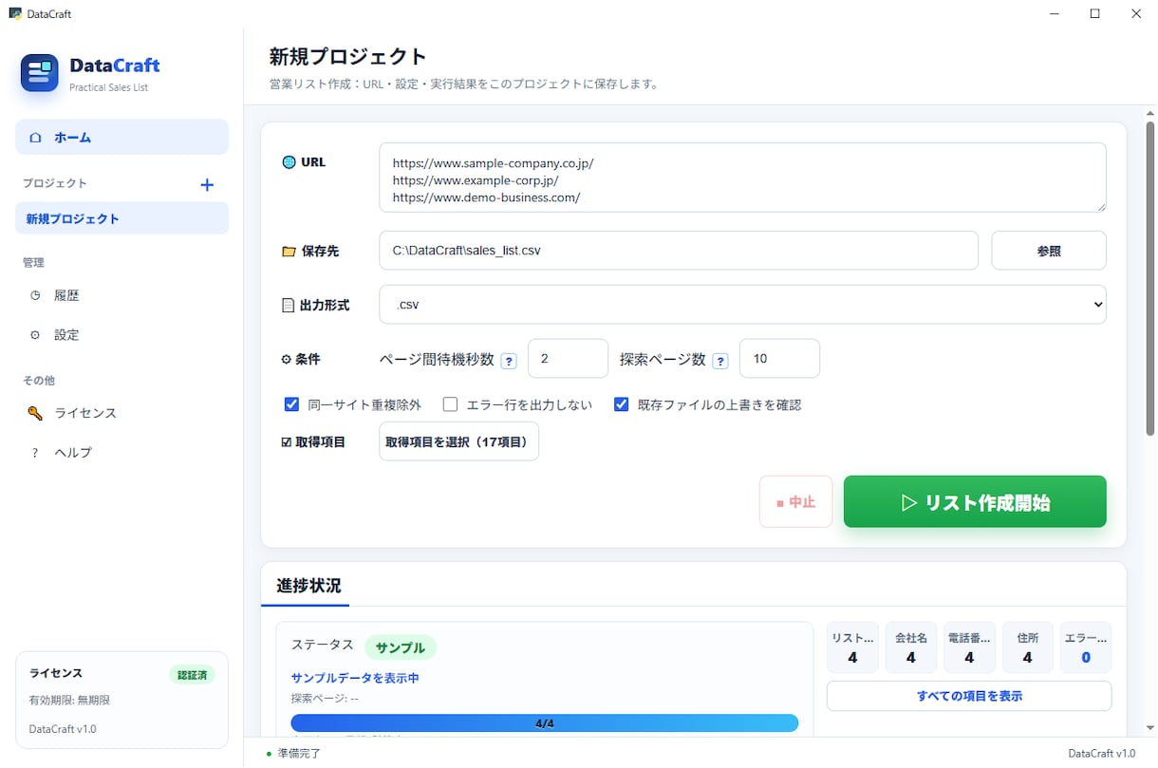Click the 住所 count card

coord(1028,647)
